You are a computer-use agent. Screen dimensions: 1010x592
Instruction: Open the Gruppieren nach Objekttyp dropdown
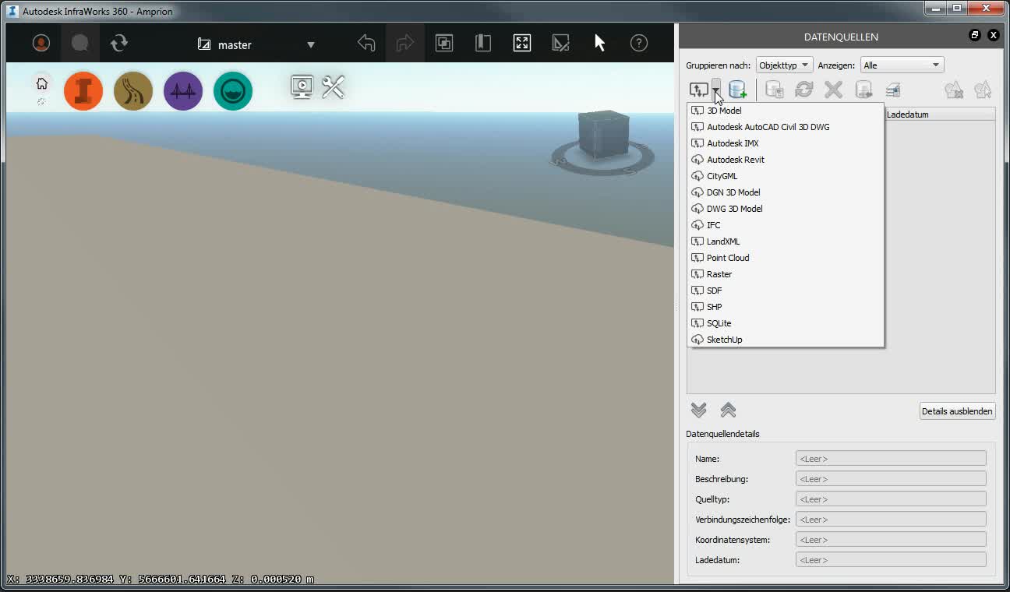[784, 65]
